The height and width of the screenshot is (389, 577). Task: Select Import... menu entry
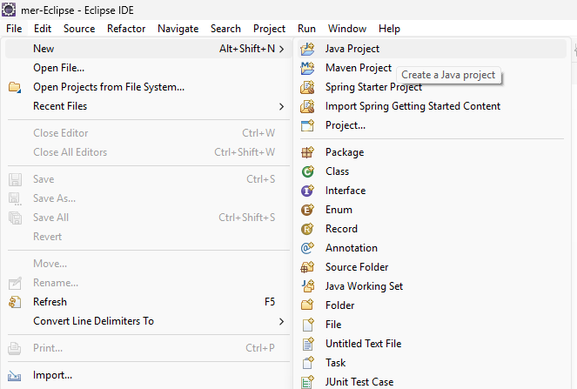tap(148, 375)
